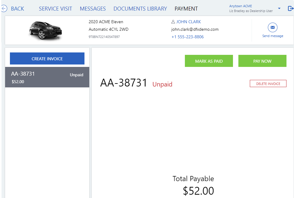Viewport: 294px width, 198px height.
Task: Open the MESSAGES tab
Action: click(x=93, y=9)
